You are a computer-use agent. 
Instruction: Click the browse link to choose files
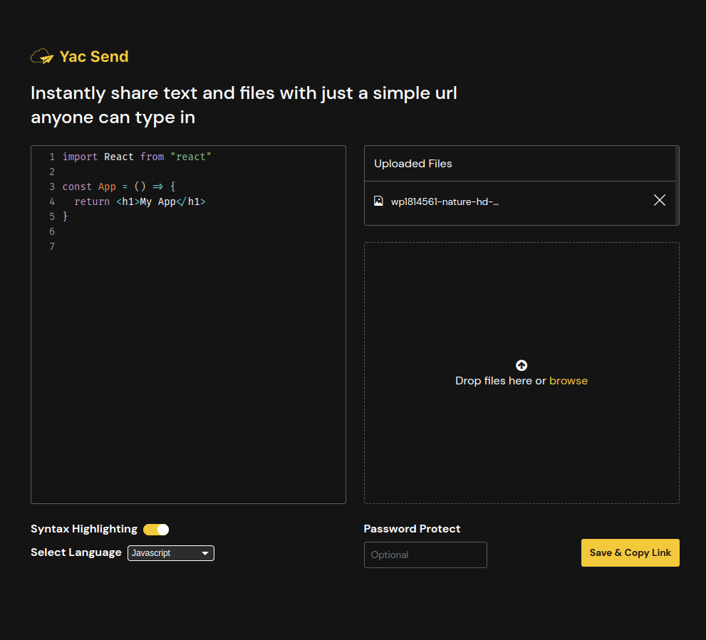[568, 381]
